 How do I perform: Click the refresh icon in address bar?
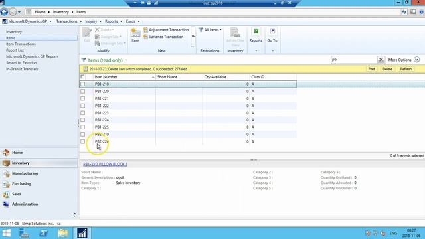point(404,12)
